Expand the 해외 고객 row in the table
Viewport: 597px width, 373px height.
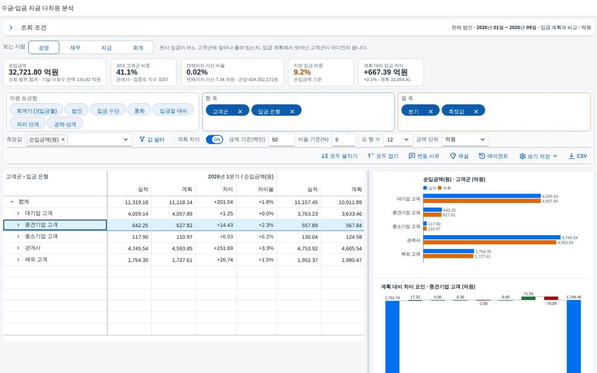pos(18,260)
